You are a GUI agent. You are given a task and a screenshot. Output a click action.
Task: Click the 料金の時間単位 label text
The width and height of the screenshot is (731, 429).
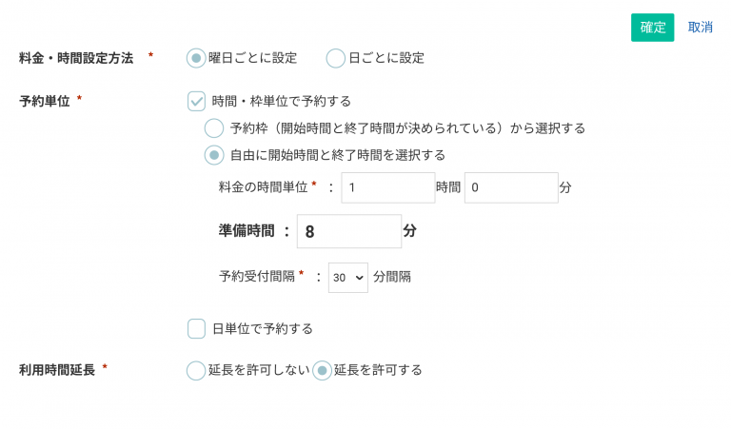(x=263, y=187)
